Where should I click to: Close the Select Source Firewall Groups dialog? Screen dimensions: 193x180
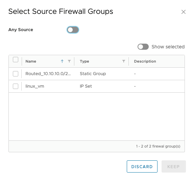pos(184,12)
